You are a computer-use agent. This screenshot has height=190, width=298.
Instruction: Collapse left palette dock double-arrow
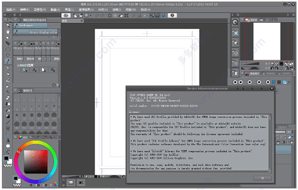[x=5, y=14]
